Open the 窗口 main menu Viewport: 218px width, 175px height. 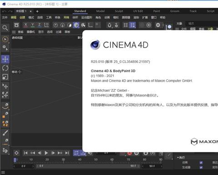tap(154, 17)
